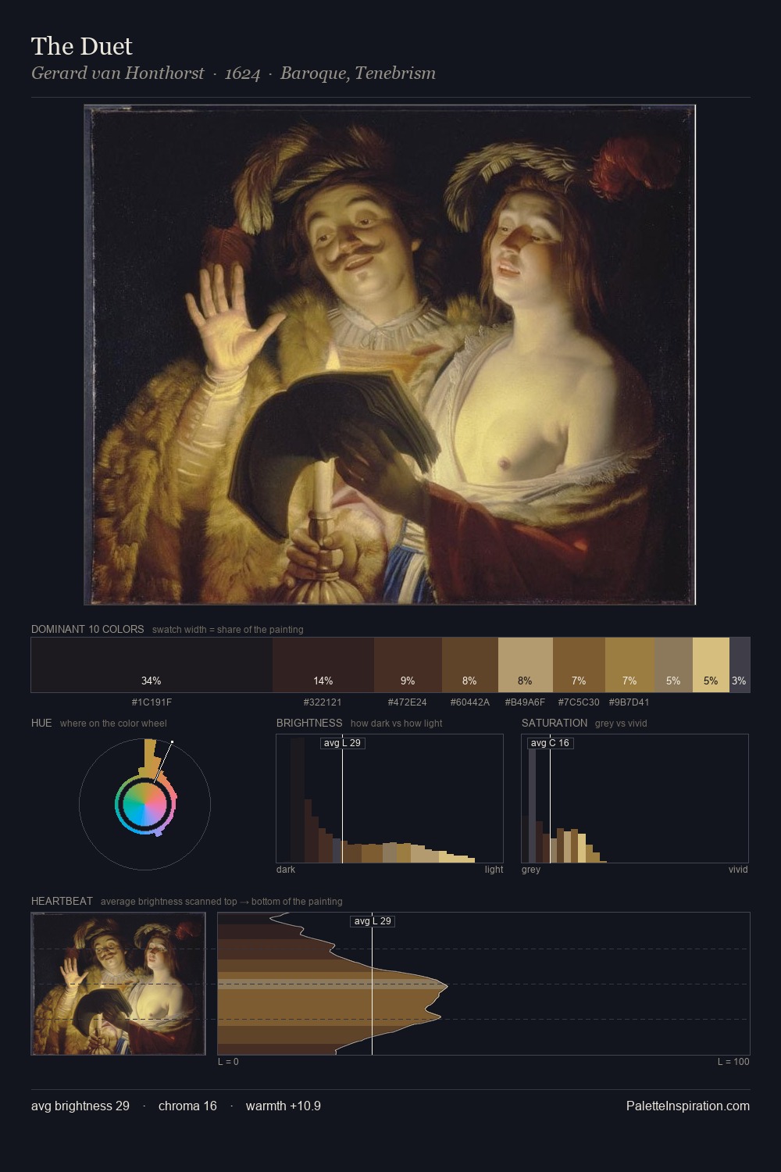
Task: Click the title "The Duet"
Action: (82, 46)
